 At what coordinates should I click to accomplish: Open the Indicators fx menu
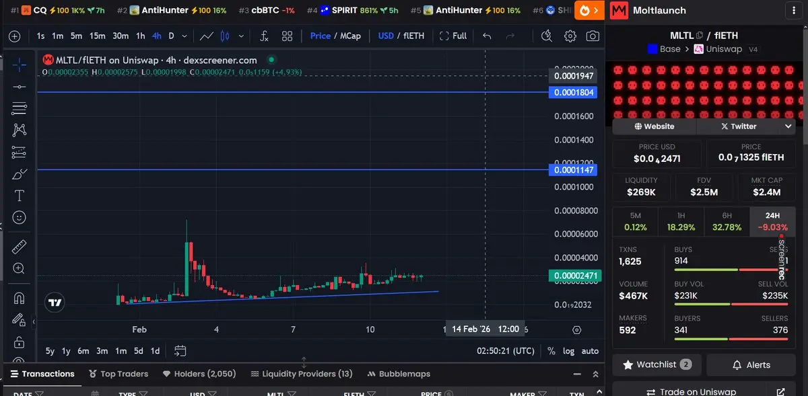(x=265, y=36)
